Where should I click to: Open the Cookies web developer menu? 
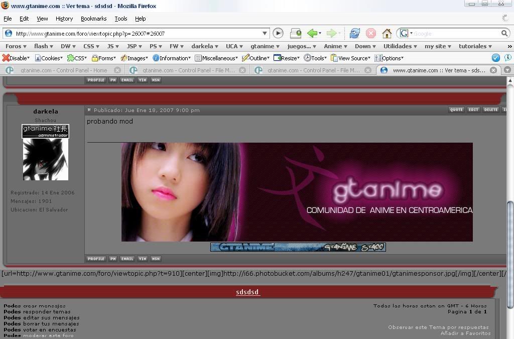click(49, 58)
